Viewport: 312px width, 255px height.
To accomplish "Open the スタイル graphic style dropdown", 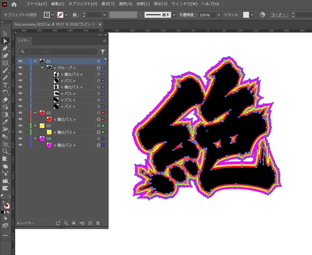I will 252,15.
